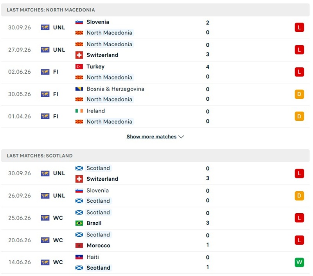Click the Bosnia & Herzegovina flag icon

(79, 89)
